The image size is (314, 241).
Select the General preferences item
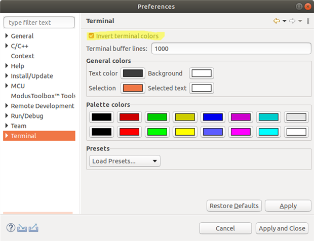pos(22,36)
